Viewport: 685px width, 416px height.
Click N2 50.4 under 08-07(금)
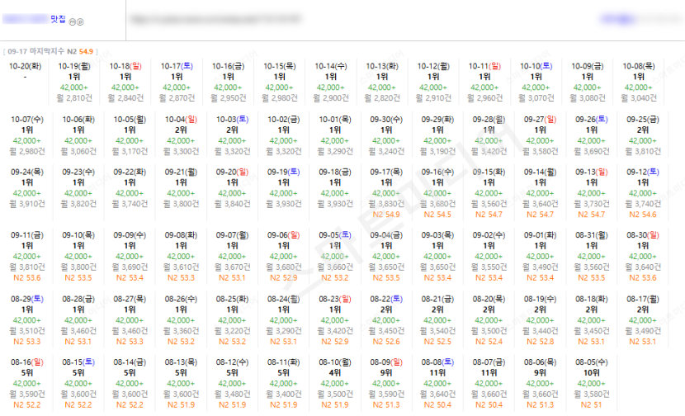[x=489, y=405]
